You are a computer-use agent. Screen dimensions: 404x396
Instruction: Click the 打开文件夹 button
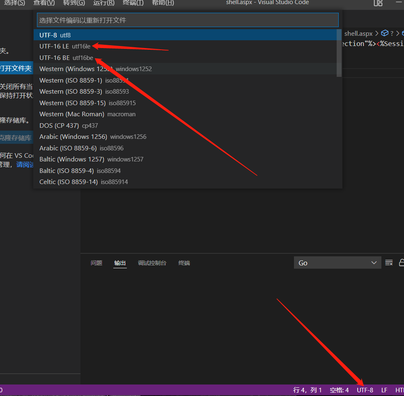[16, 68]
